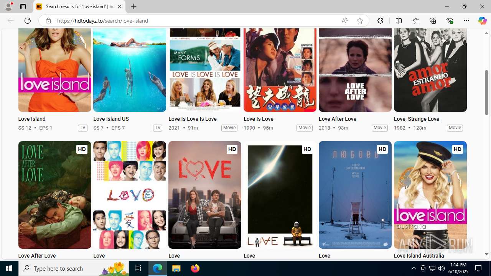
Task: Open the green Love After Love HD poster
Action: pyautogui.click(x=54, y=195)
